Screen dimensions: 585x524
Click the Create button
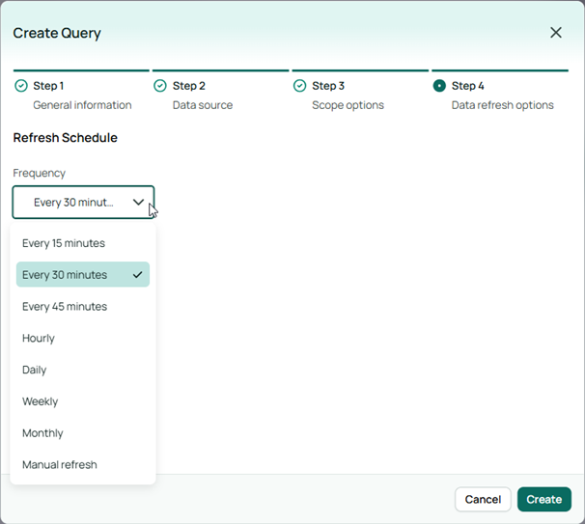pyautogui.click(x=543, y=499)
